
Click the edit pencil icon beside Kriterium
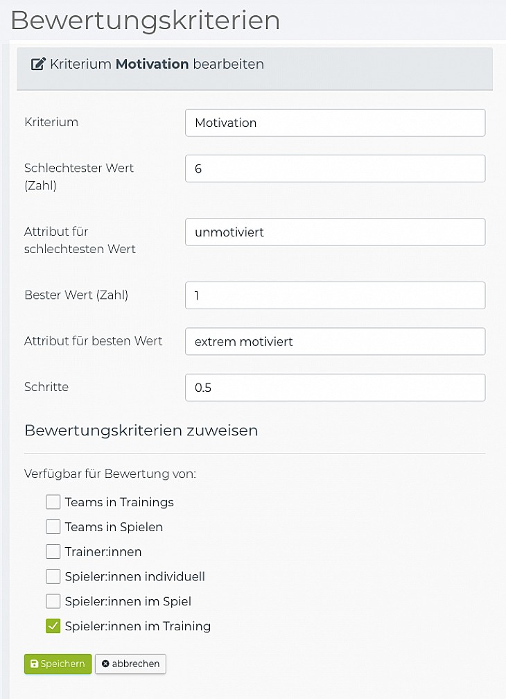pos(38,64)
